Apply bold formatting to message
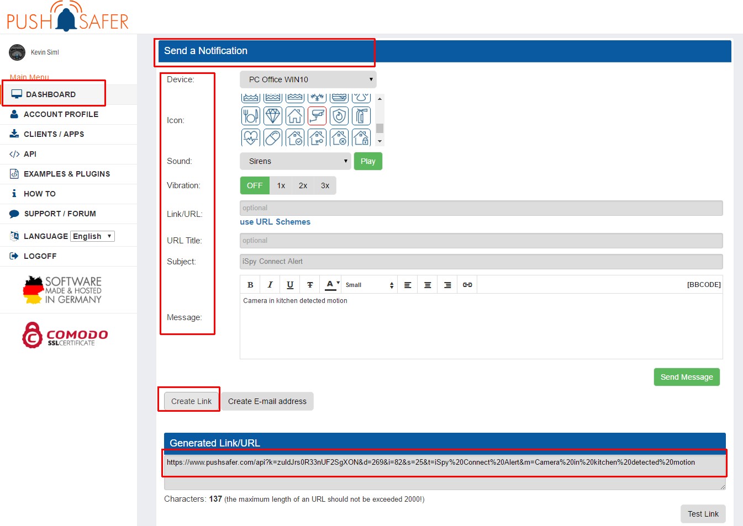743x526 pixels. (250, 285)
